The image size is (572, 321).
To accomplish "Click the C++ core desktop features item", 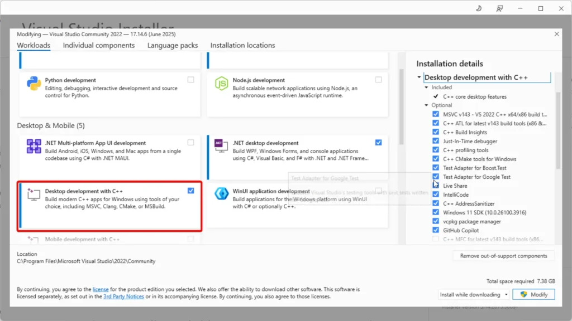I will (475, 97).
